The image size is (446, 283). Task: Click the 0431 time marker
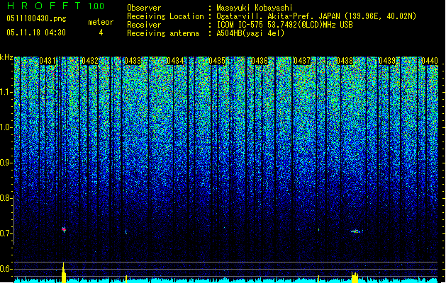(48, 61)
